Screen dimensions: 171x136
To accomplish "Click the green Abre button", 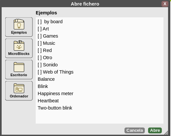I will coord(155,130).
